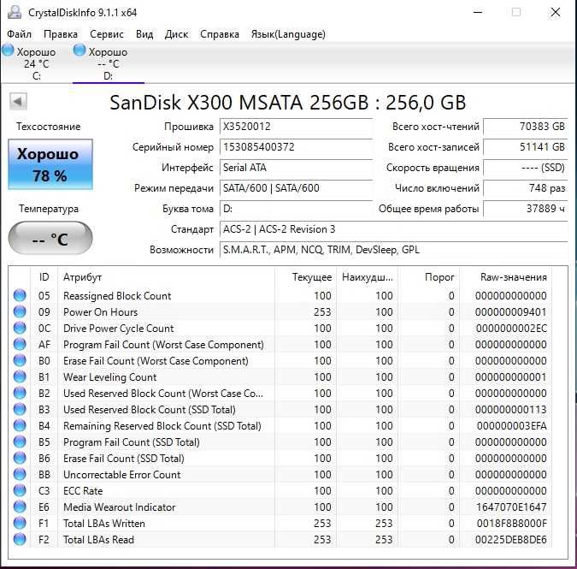Image resolution: width=577 pixels, height=569 pixels.
Task: Click the ACS-2 Revision 3 standard field
Action: pyautogui.click(x=394, y=229)
